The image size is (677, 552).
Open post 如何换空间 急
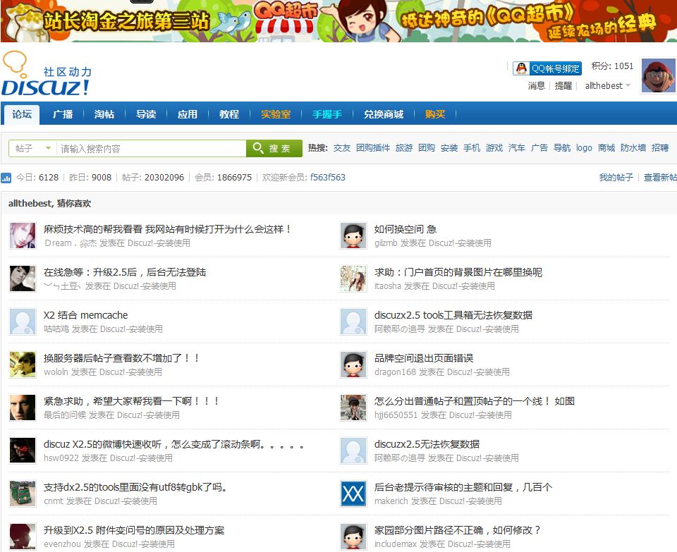pos(405,229)
